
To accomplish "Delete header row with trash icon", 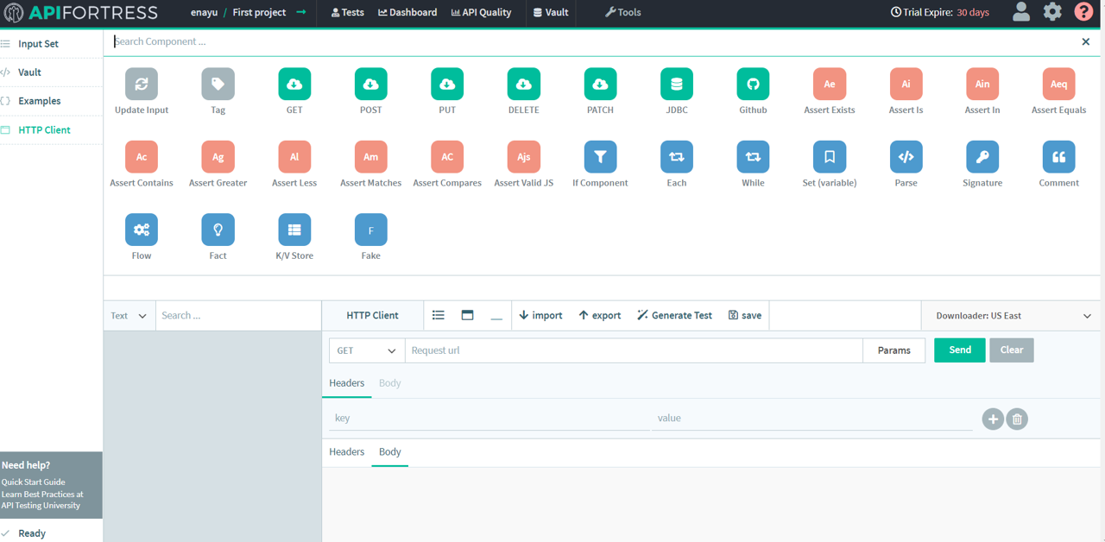I will 1017,419.
